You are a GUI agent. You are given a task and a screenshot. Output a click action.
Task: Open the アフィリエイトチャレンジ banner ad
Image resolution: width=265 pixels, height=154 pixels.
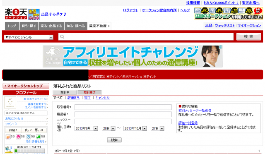coord(132,56)
